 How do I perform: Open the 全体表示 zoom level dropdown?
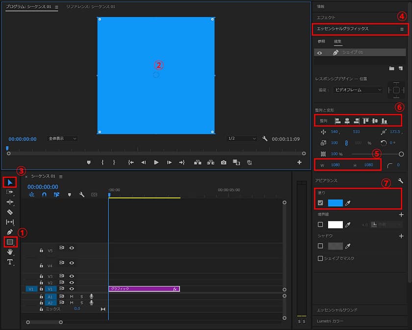pyautogui.click(x=62, y=139)
